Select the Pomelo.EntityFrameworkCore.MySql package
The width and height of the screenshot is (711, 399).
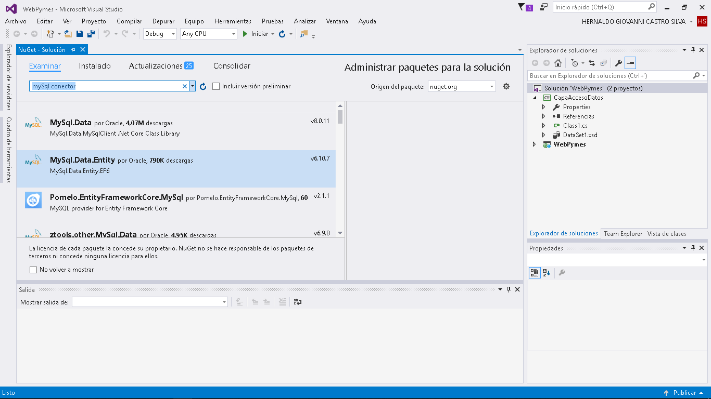pyautogui.click(x=176, y=206)
